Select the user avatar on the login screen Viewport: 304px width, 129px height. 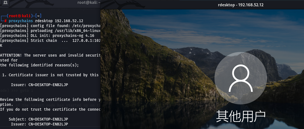point(241,78)
